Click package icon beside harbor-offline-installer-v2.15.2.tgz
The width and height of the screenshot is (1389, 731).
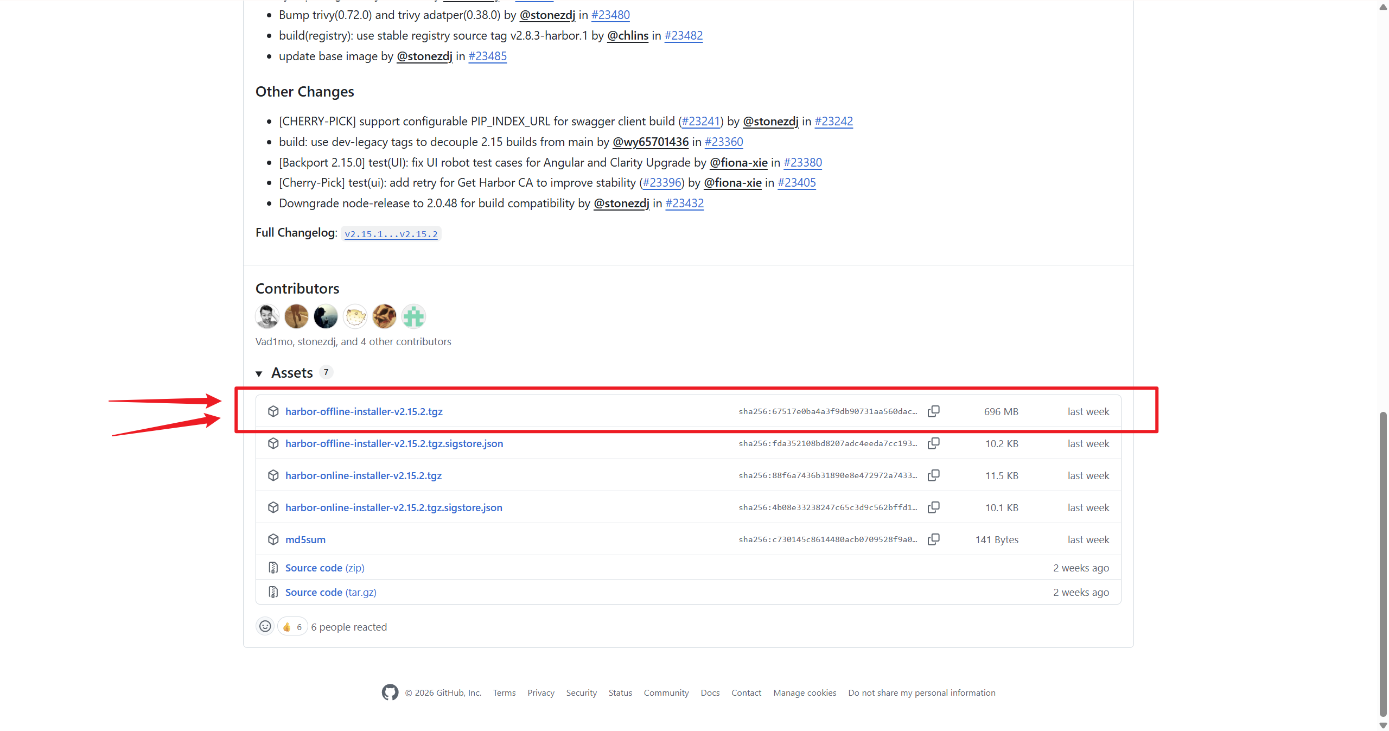[x=273, y=411]
